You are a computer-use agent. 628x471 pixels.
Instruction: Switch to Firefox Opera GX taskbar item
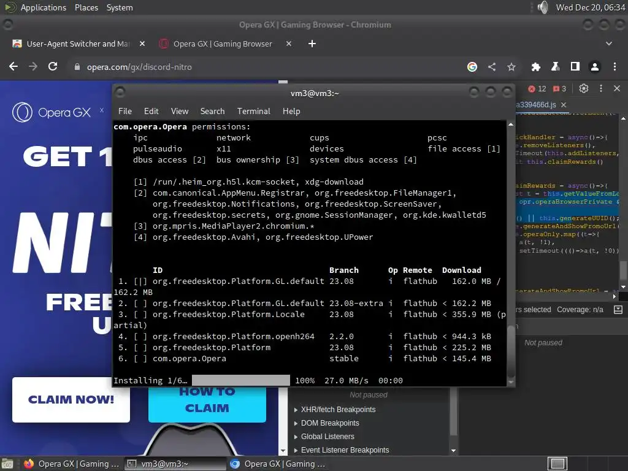[x=71, y=464]
